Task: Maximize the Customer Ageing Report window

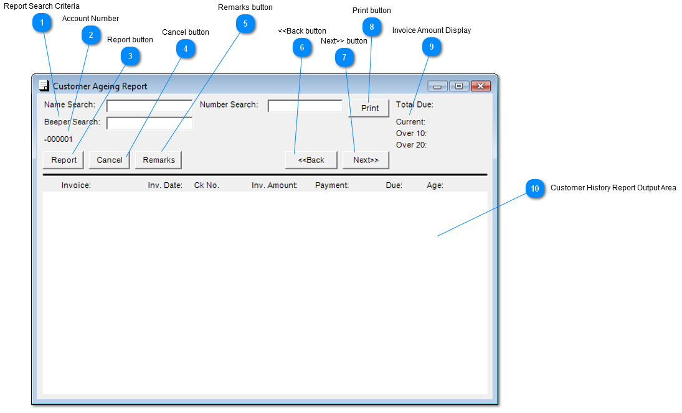Action: (459, 86)
